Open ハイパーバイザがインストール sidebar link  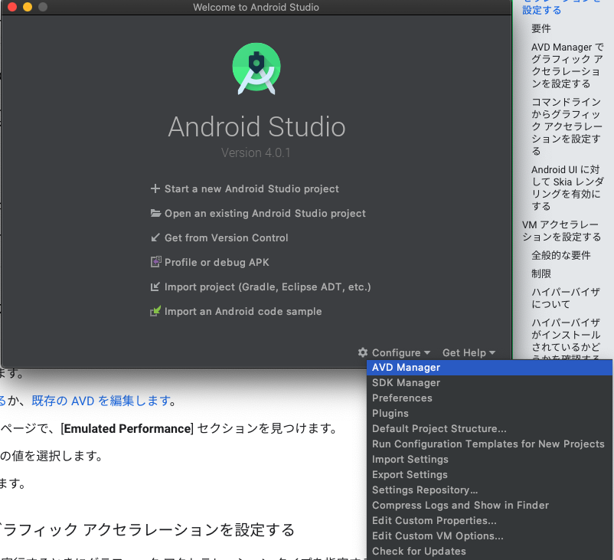tap(566, 340)
